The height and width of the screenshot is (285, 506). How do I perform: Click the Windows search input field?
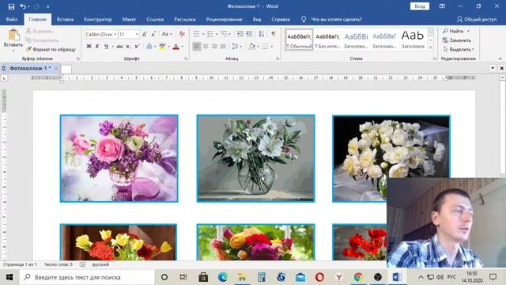click(x=87, y=277)
